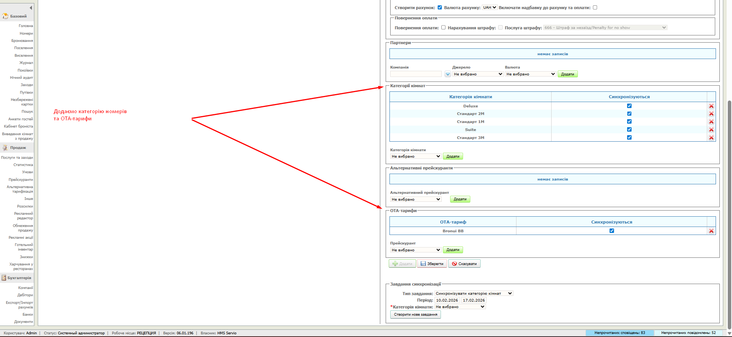The image size is (732, 337).
Task: Open Бронювання in the sidebar menu
Action: coord(22,41)
